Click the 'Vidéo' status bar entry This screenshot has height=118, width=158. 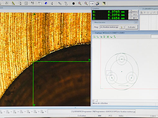pos(121,116)
